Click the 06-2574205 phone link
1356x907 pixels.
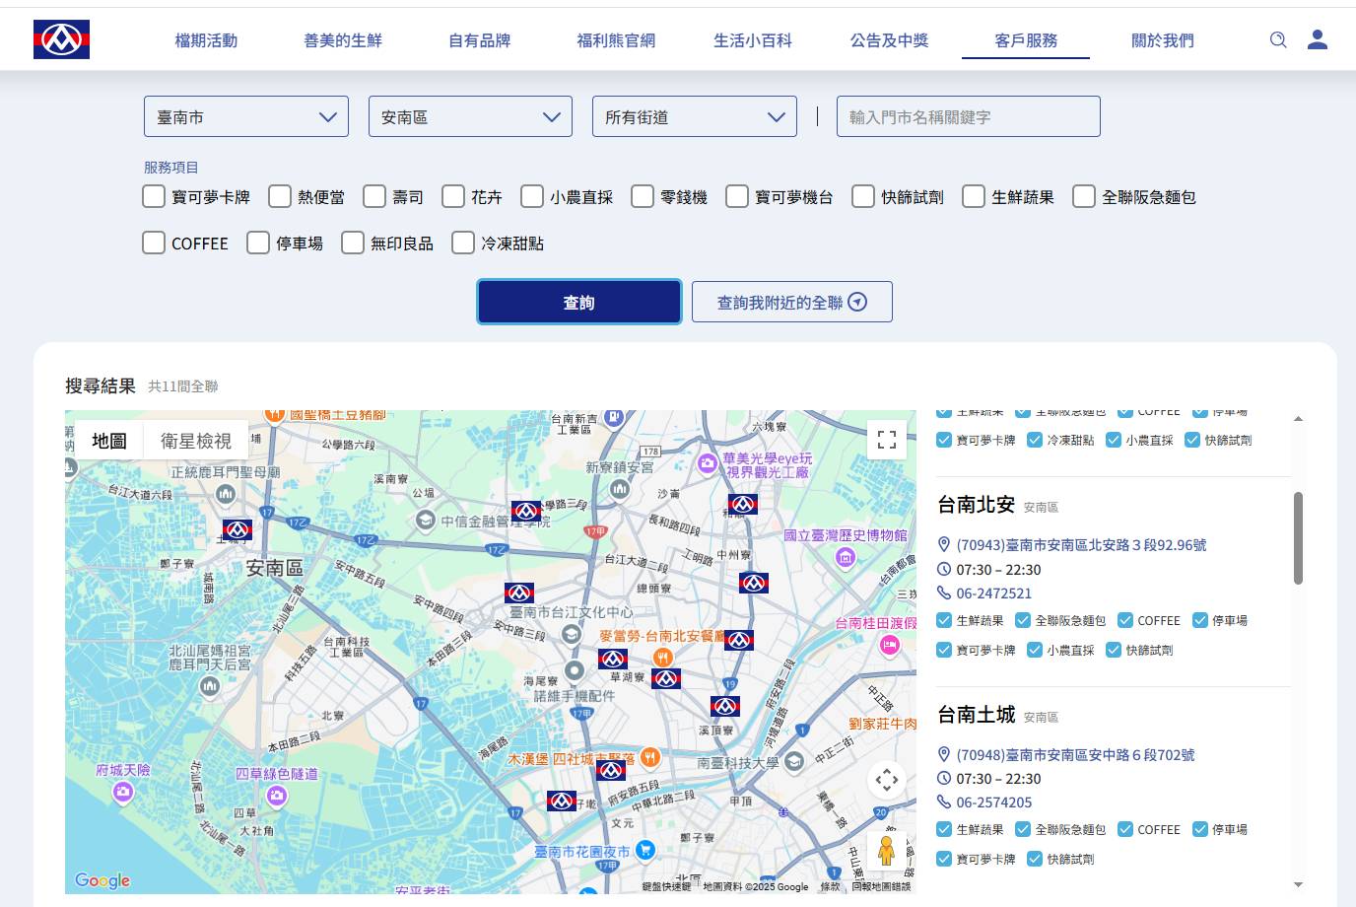[994, 802]
